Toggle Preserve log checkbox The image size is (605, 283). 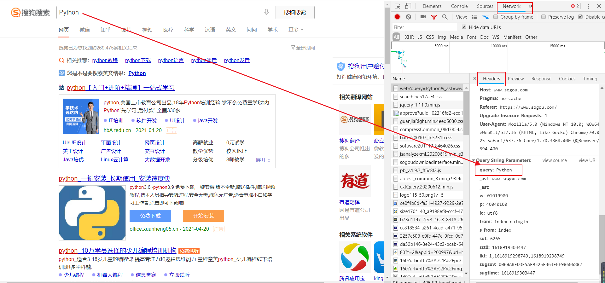click(544, 17)
